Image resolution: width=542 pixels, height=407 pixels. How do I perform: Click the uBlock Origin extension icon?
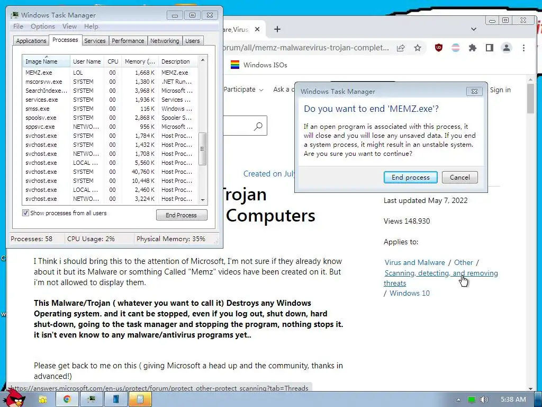(439, 48)
